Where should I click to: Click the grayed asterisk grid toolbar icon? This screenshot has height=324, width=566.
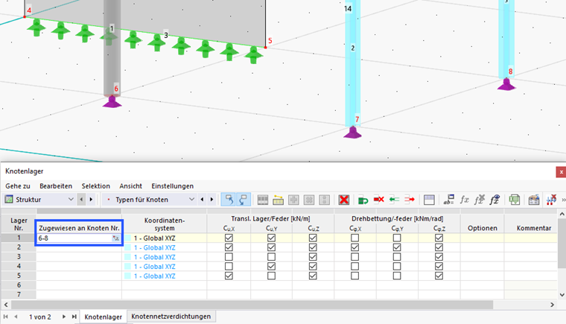[x=309, y=200]
